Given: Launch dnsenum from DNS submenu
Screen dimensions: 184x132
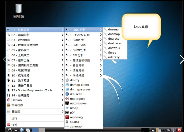Looking at the screenshot, I should 115,29.
